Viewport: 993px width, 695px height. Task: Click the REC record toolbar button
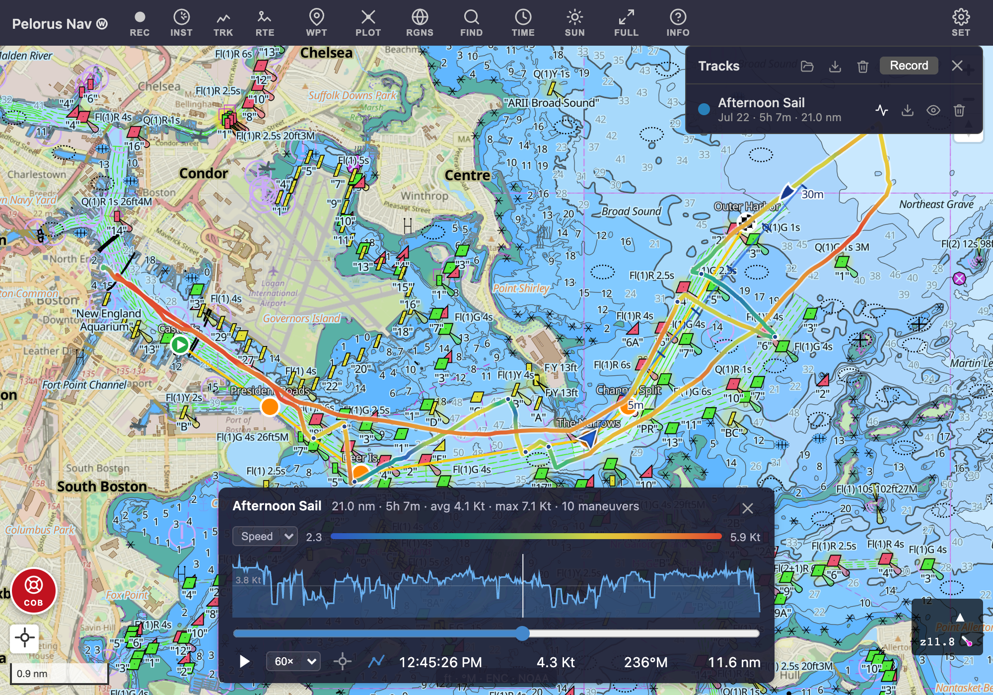coord(140,23)
